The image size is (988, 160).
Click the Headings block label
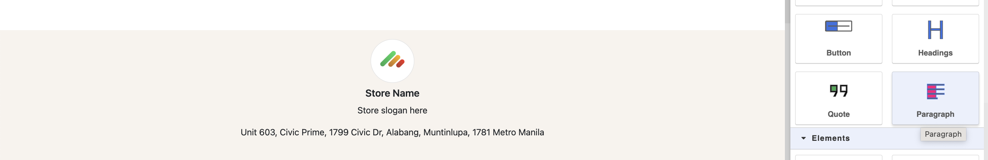tap(935, 53)
